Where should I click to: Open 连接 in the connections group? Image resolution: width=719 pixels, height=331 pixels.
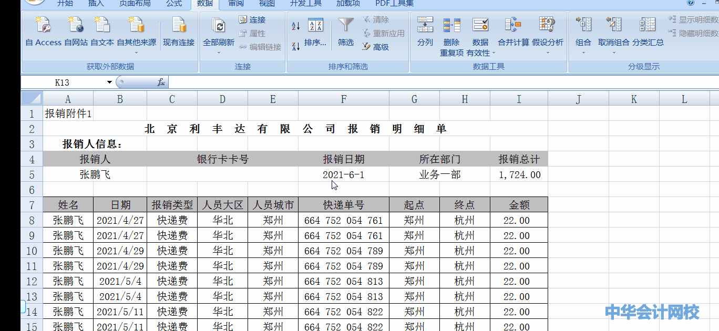252,20
